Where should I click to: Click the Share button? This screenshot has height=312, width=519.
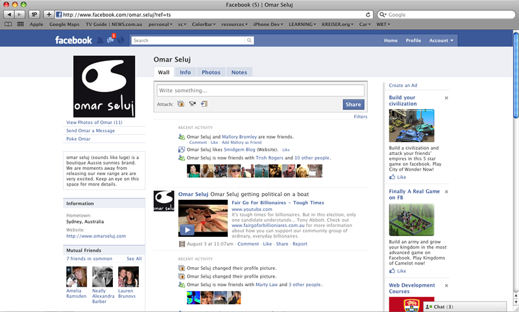[353, 104]
